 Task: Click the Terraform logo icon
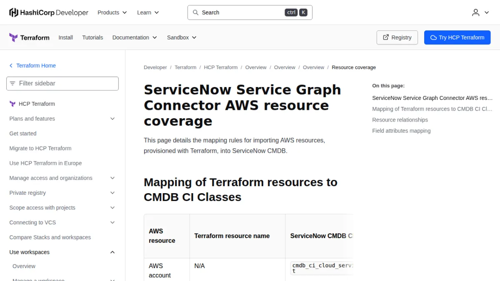point(13,37)
